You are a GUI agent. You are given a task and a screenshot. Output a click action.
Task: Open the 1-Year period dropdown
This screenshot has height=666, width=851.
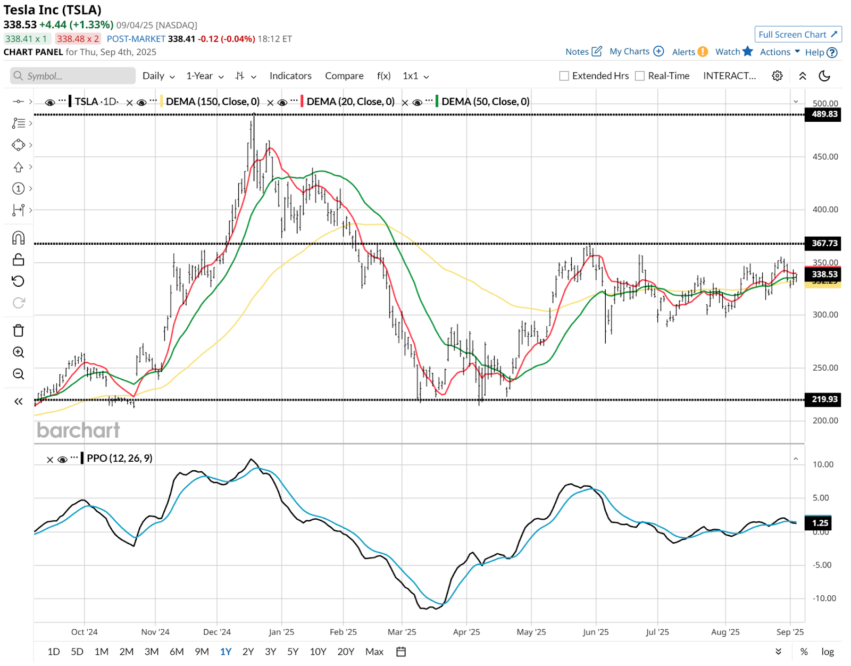click(205, 76)
